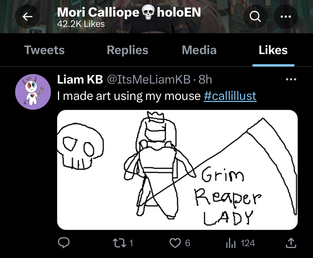Screen dimensions: 313x258
Task: Open the more options menu on Liam KB's tweet
Action: coord(291,79)
